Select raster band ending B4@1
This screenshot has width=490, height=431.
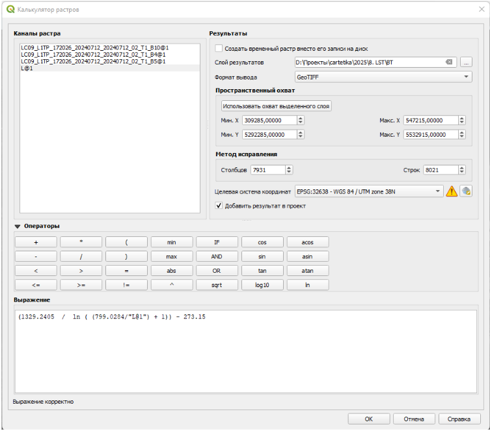(x=110, y=55)
